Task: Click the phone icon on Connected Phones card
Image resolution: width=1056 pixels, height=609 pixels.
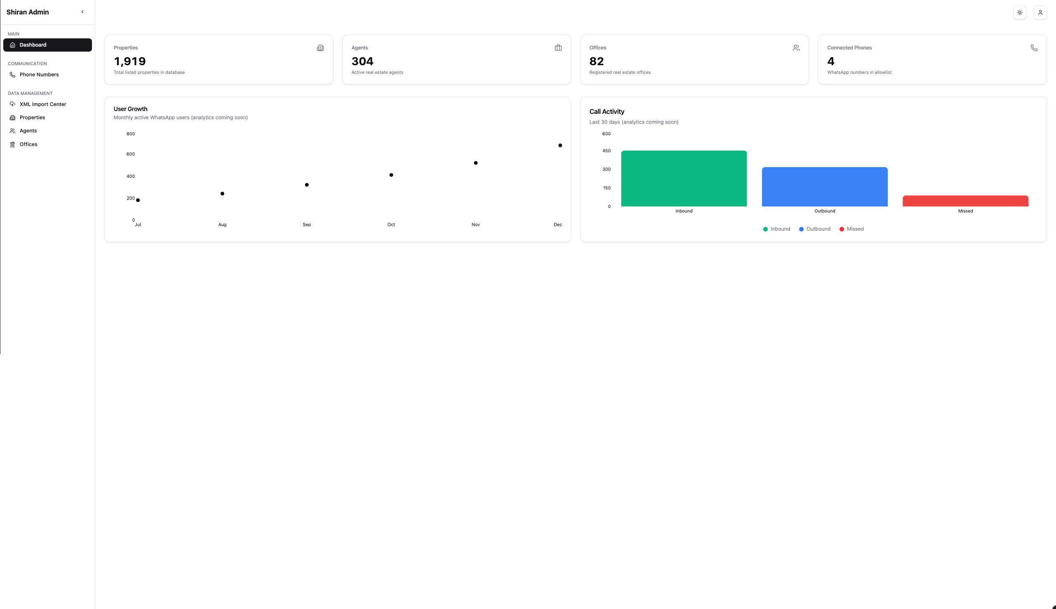Action: click(x=1034, y=48)
